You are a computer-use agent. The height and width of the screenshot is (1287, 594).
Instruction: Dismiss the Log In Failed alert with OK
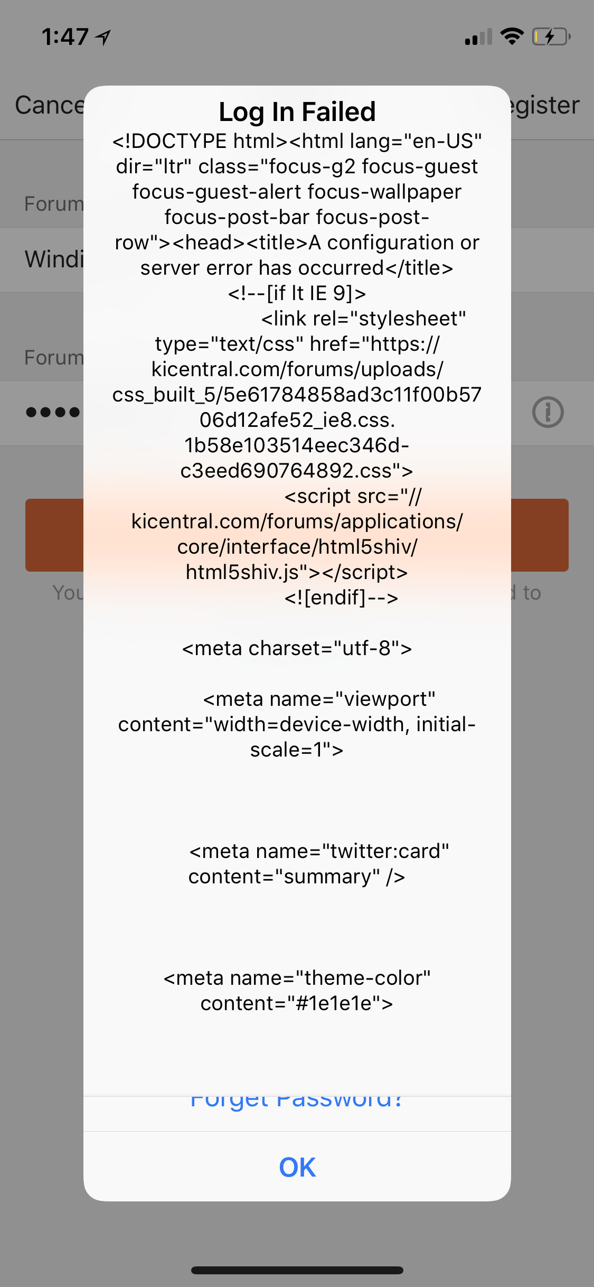(297, 1167)
